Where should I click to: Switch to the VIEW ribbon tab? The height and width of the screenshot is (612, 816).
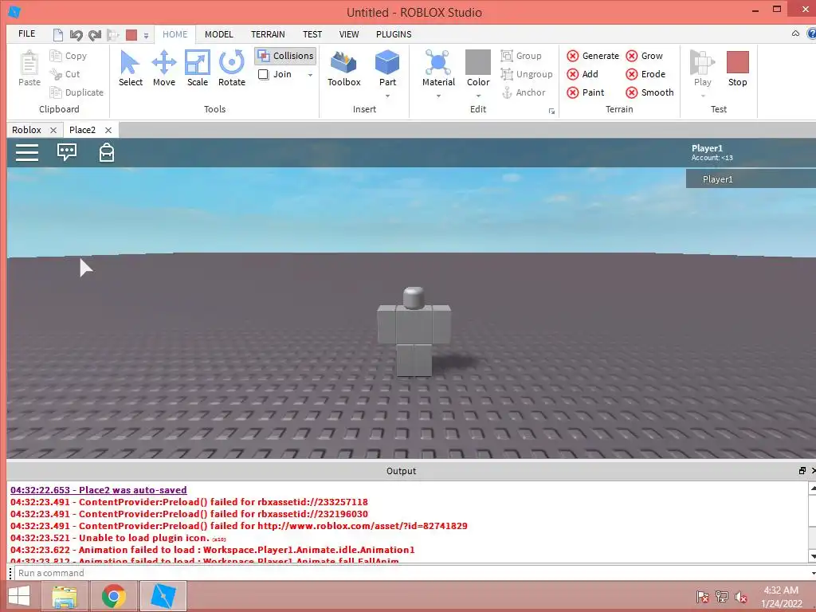point(349,34)
